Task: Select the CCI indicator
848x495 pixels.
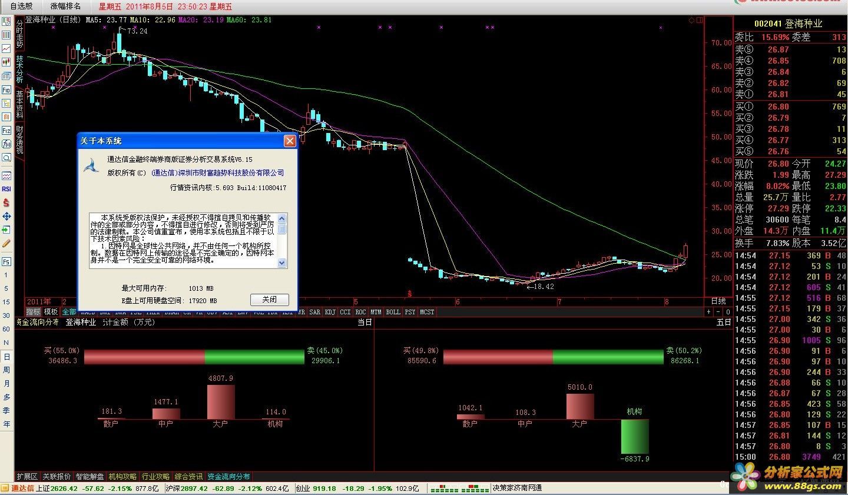Action: click(x=346, y=312)
